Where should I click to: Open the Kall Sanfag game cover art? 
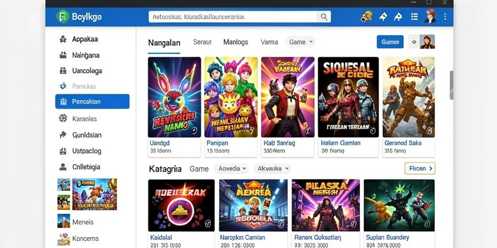coord(287,97)
